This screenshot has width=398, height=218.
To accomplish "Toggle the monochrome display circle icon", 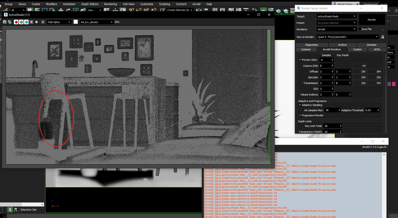I will click(x=37, y=22).
